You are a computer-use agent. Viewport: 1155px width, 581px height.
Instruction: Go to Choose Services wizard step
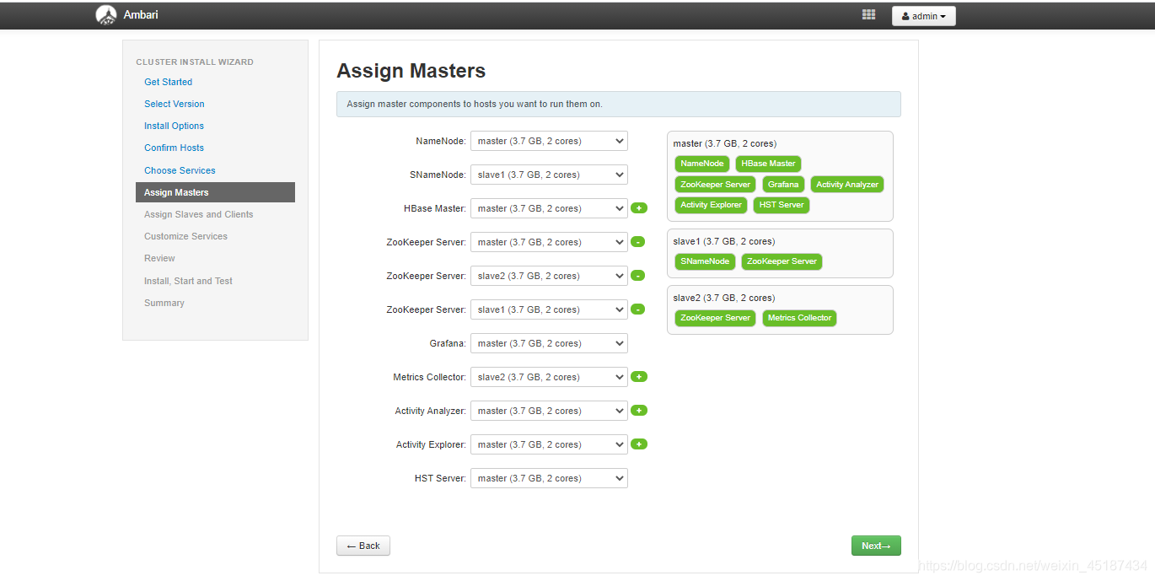180,170
